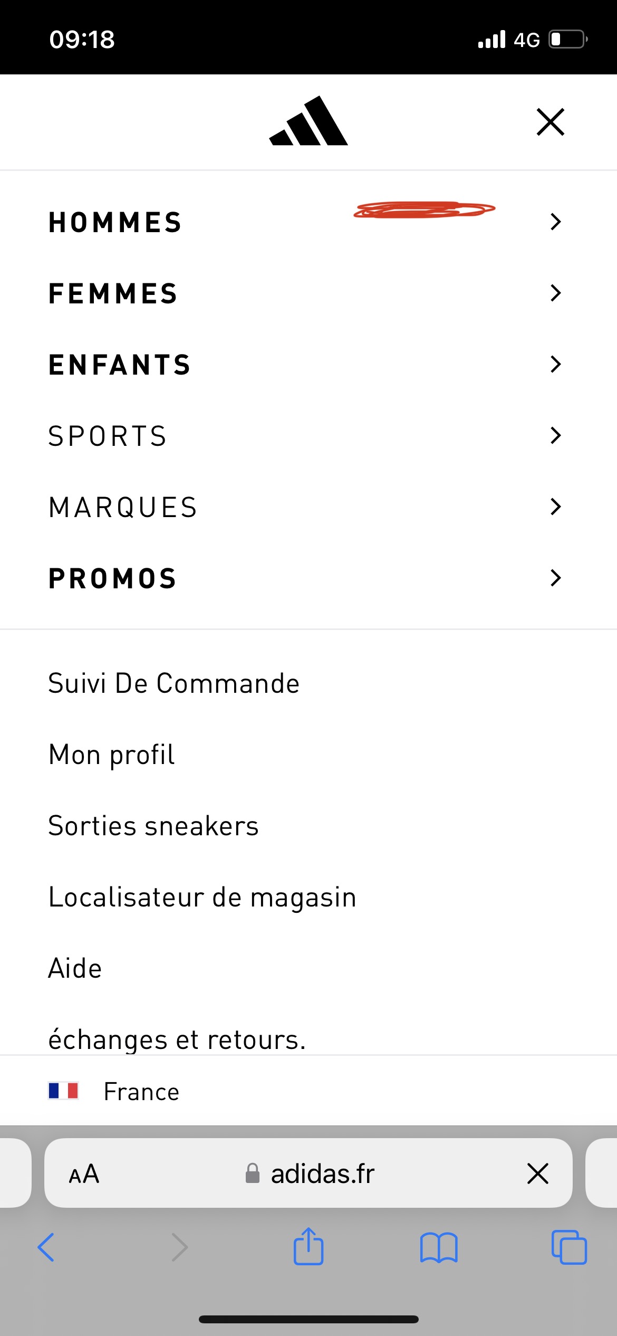Select the PROMOS menu entry
This screenshot has height=1336, width=617.
point(112,578)
